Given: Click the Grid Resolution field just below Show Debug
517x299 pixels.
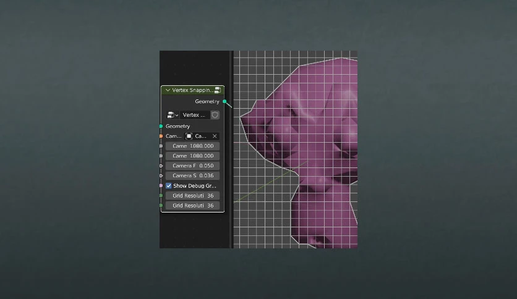Looking at the screenshot, I should pyautogui.click(x=192, y=196).
